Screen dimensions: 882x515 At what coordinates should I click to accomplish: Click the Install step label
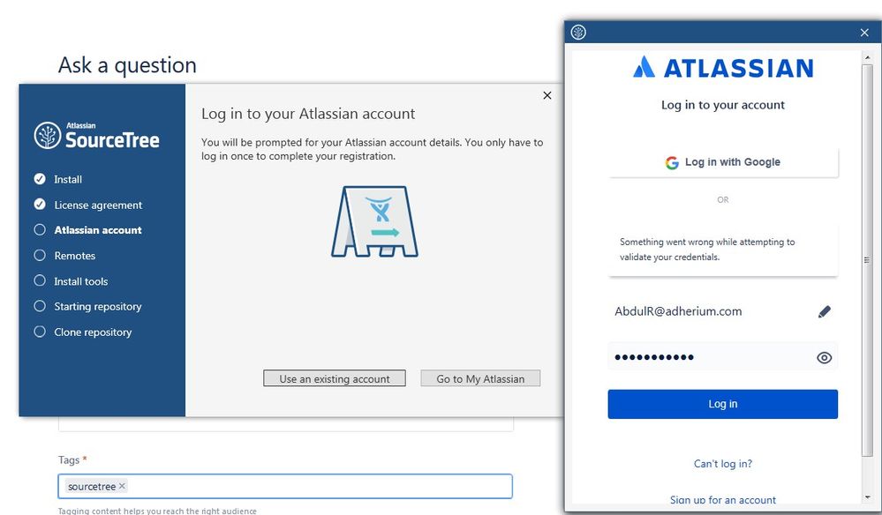68,179
